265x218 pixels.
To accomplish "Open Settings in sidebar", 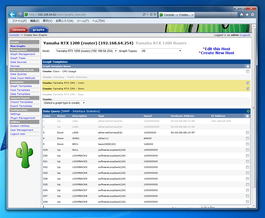I will [x=15, y=114].
